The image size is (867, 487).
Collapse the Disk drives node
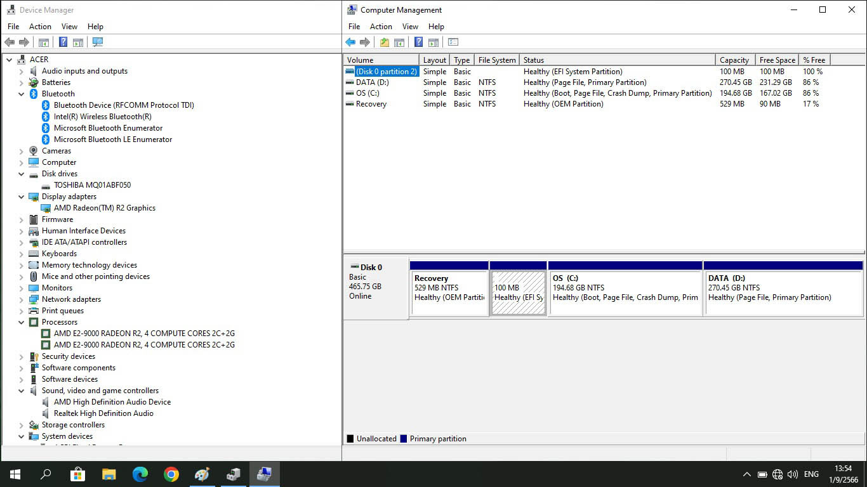click(21, 174)
